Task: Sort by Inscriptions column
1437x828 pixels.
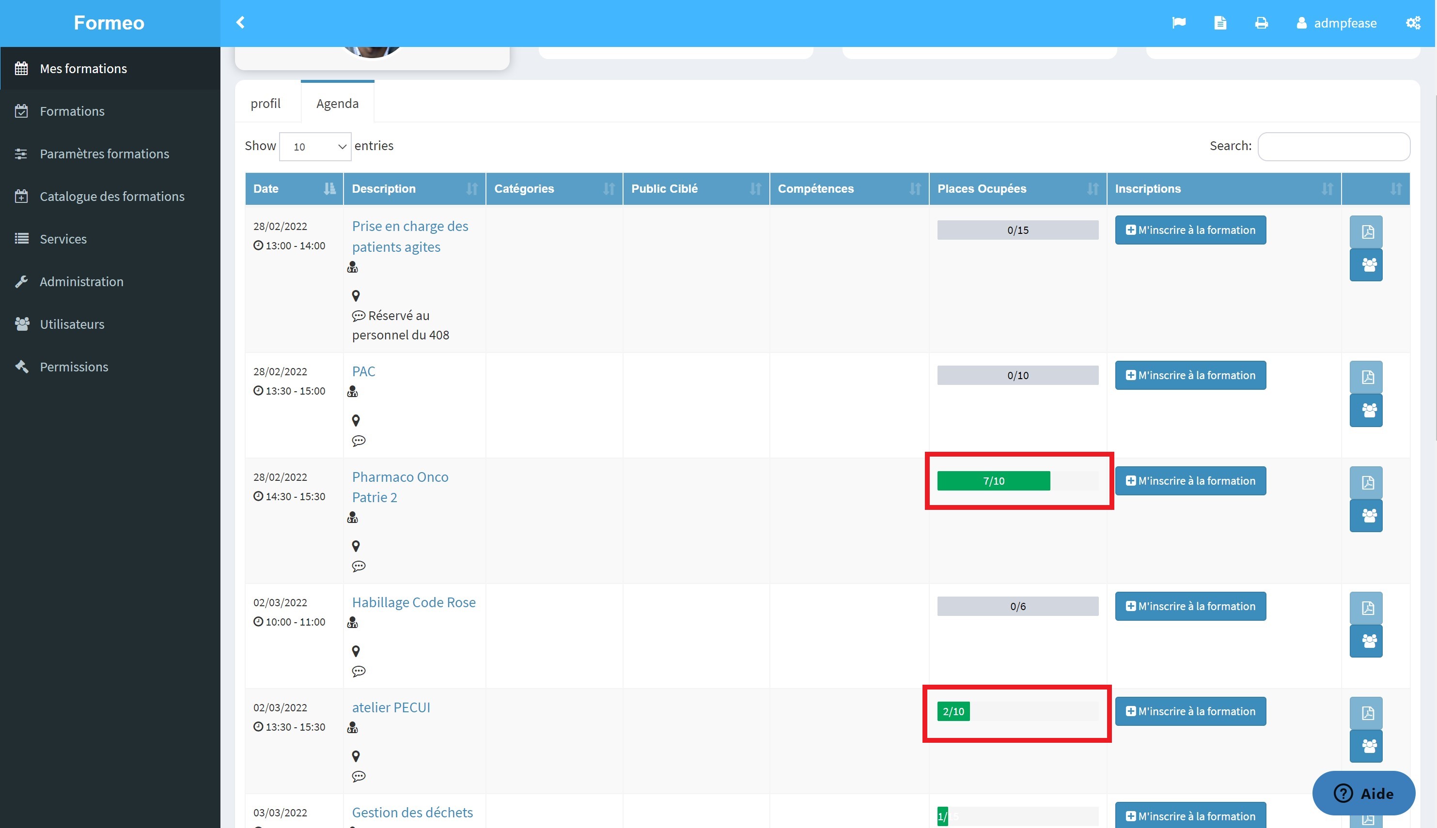Action: pos(1224,189)
